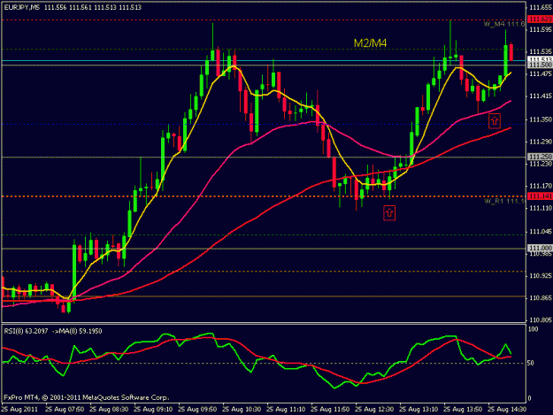The image size is (553, 415).
Task: Select the green RSI line in indicator window
Action: coord(257,359)
